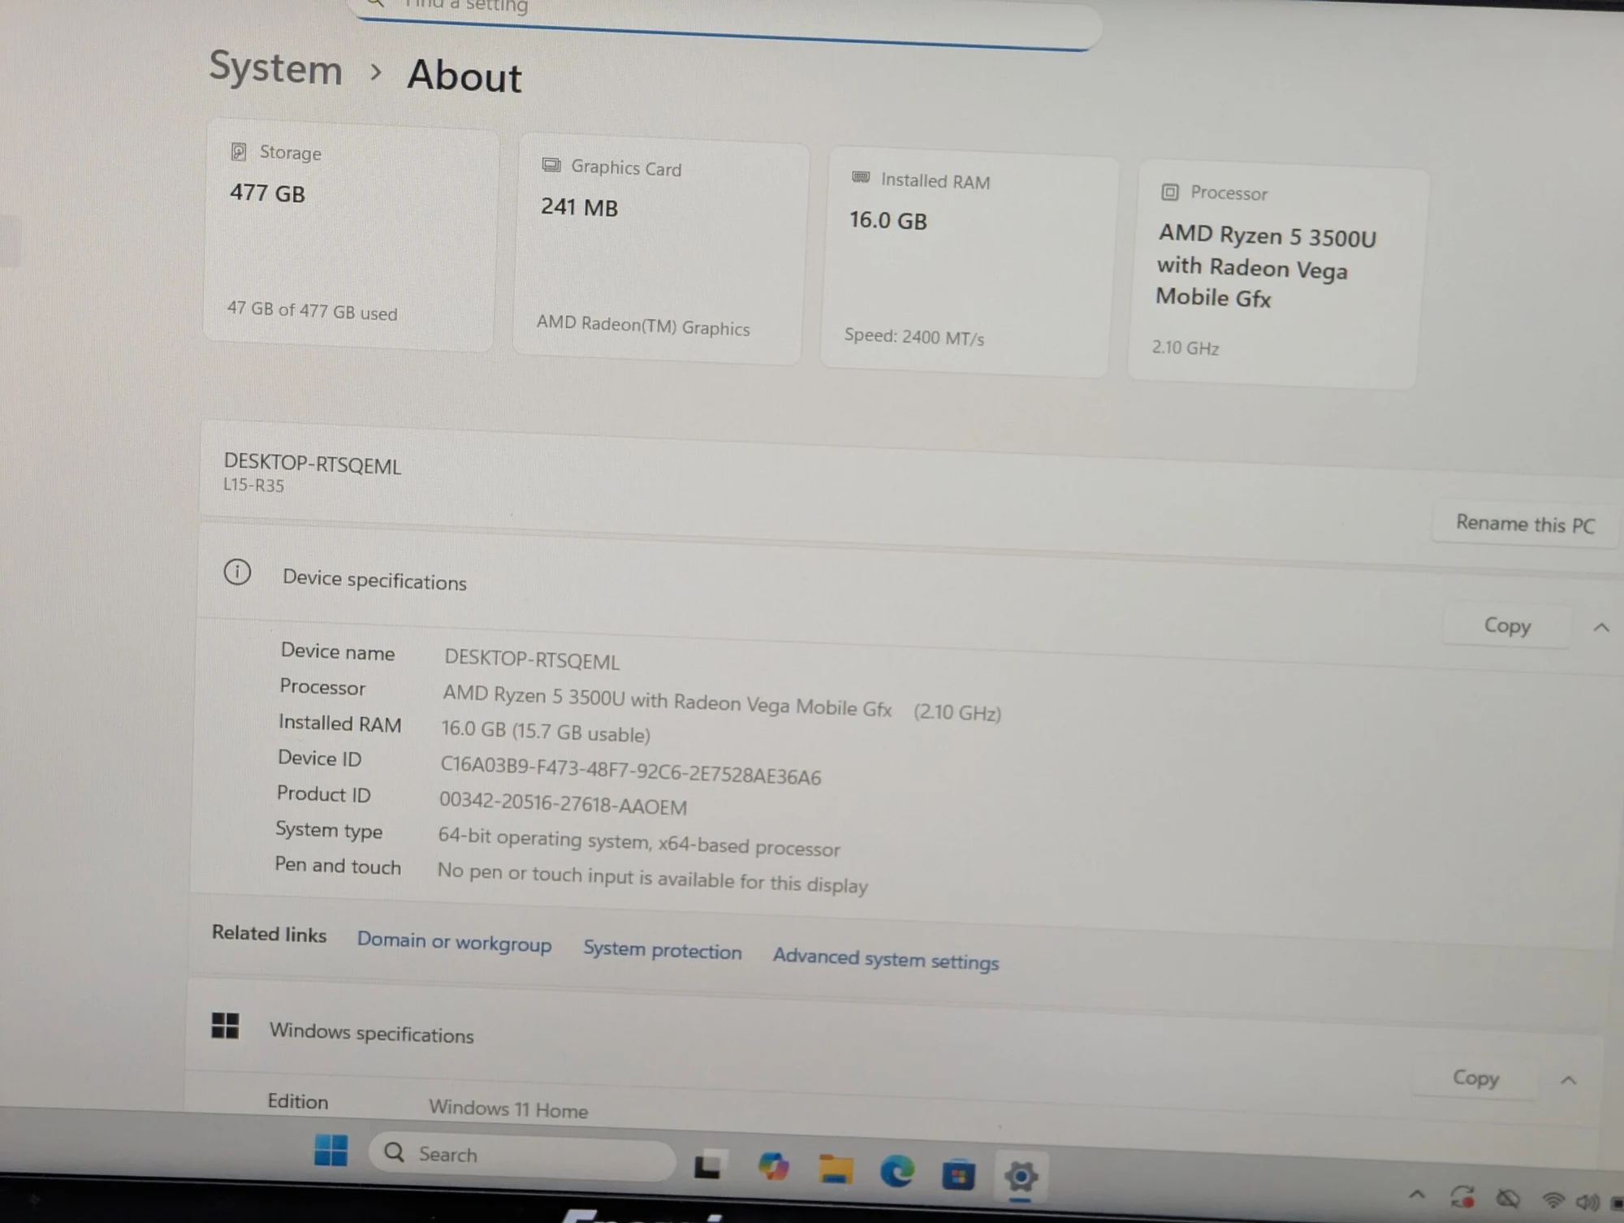This screenshot has width=1624, height=1223.
Task: Open File Explorer from the taskbar
Action: pos(836,1169)
